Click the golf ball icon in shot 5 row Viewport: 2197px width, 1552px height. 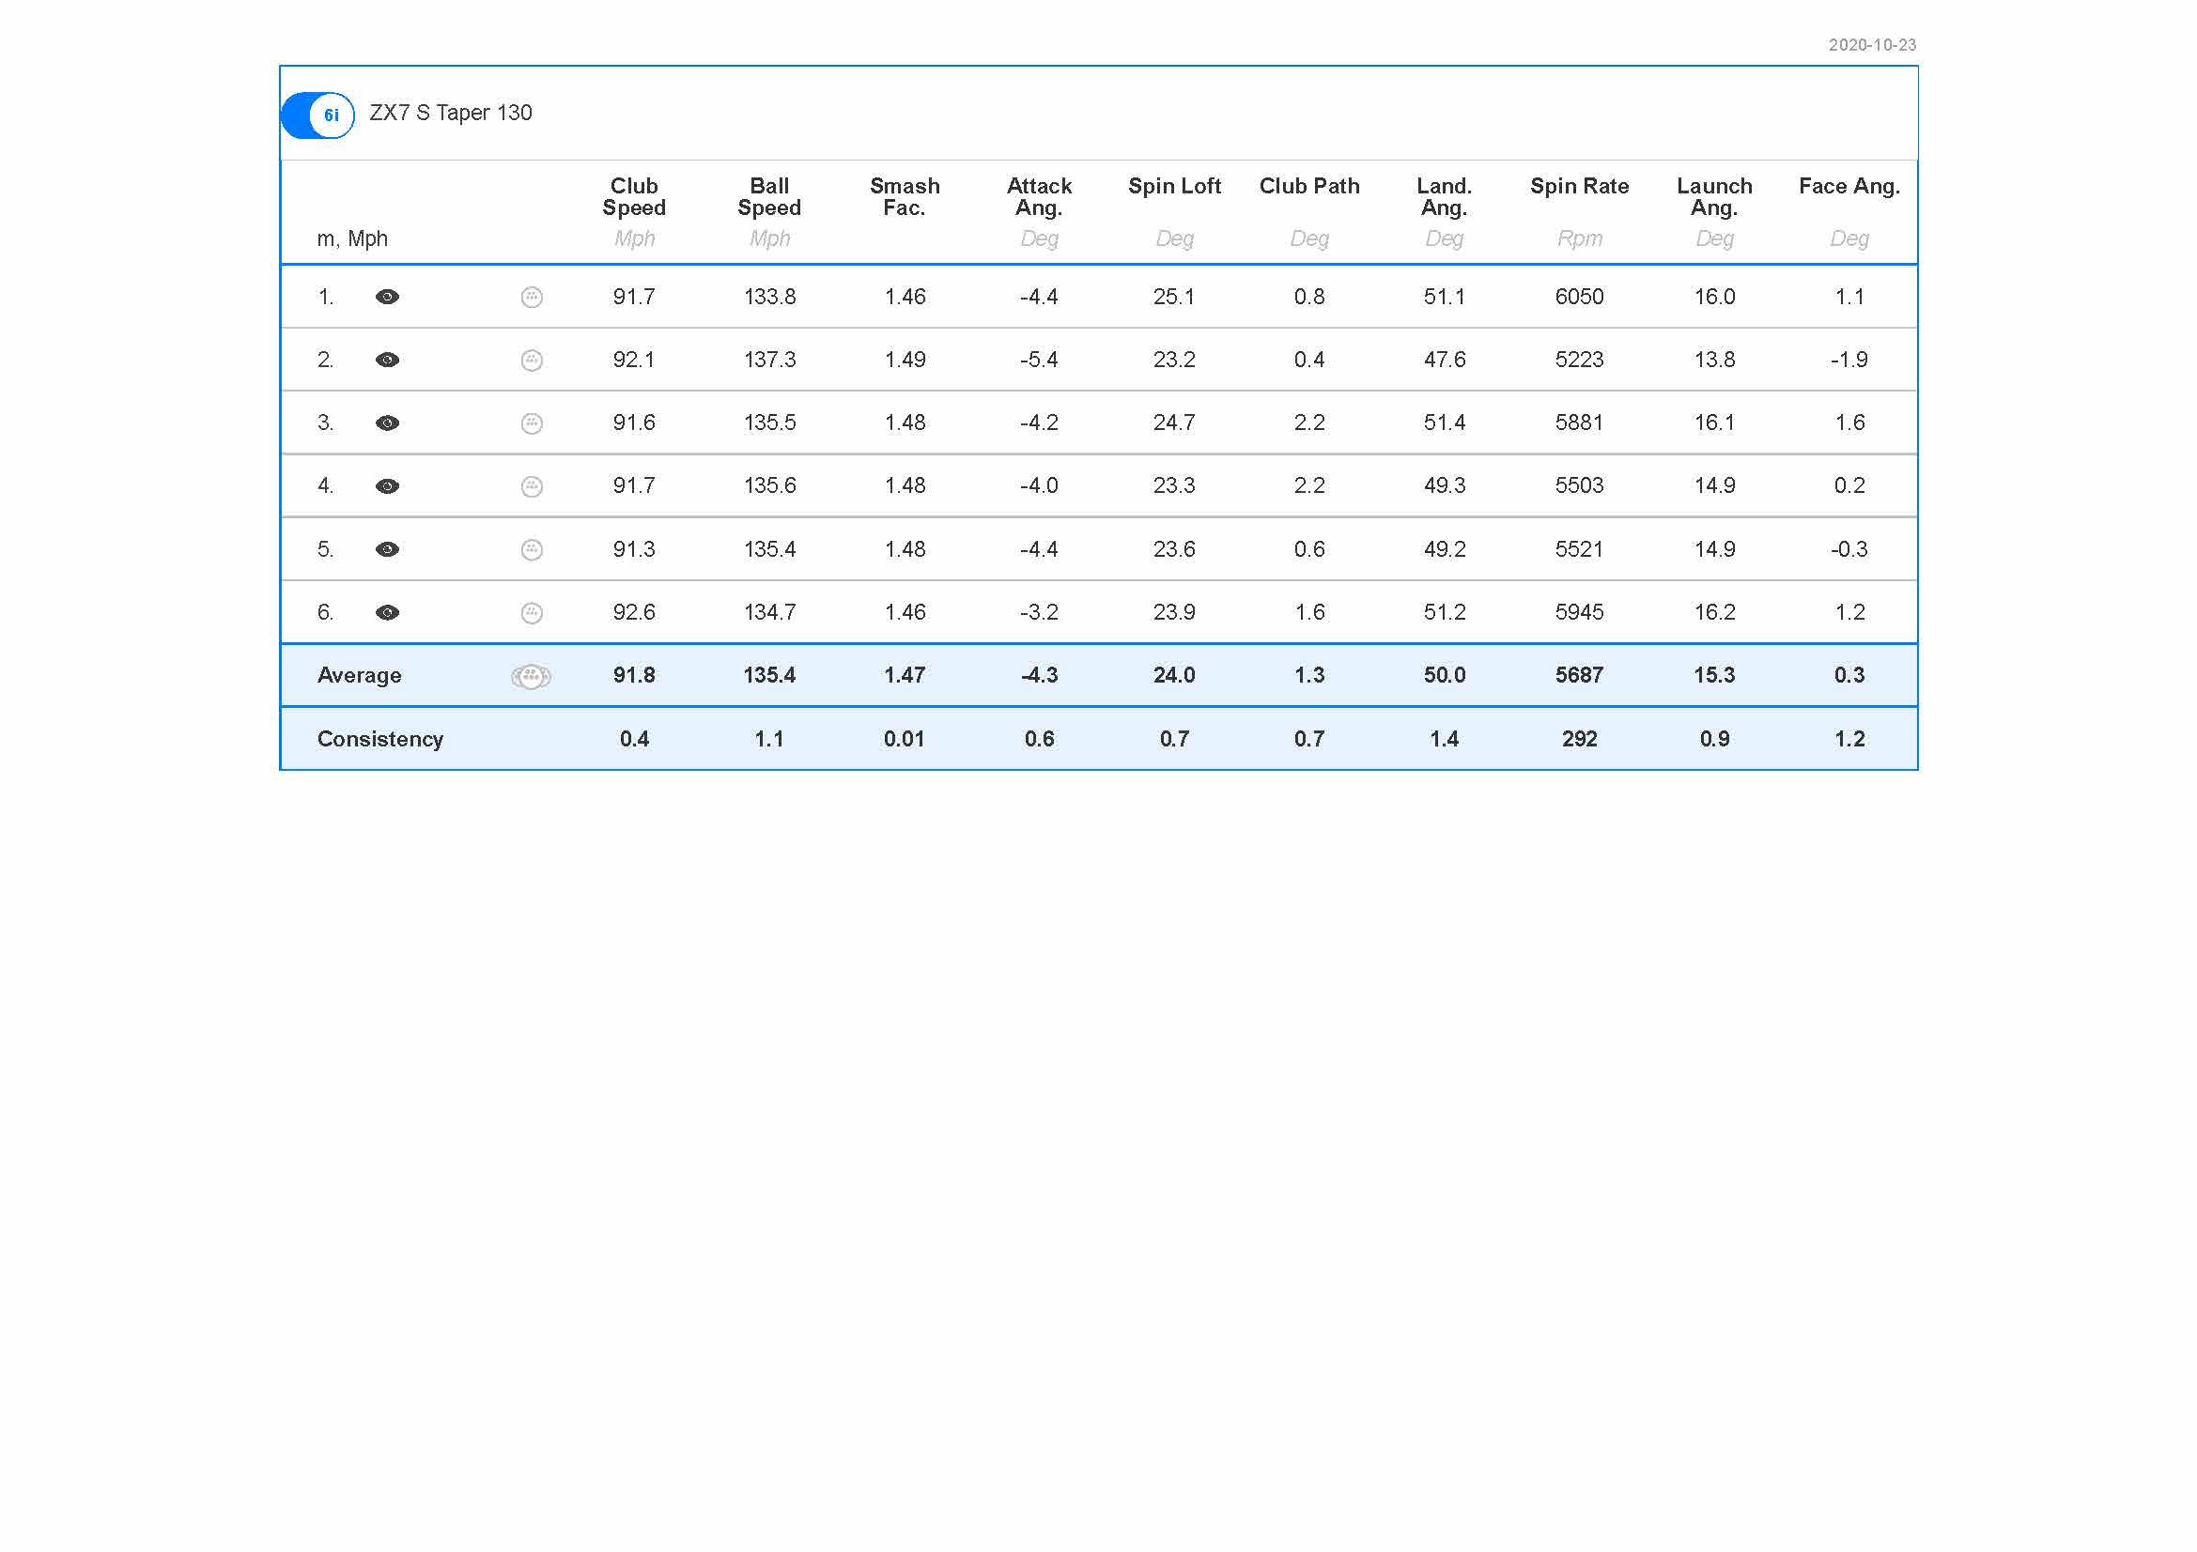coord(532,550)
